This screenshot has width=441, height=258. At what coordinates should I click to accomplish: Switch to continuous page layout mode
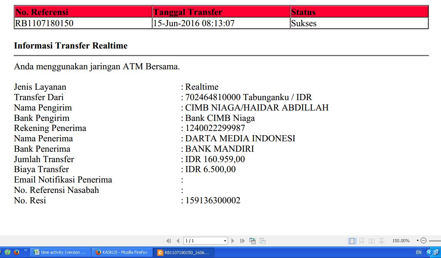[x=362, y=241]
